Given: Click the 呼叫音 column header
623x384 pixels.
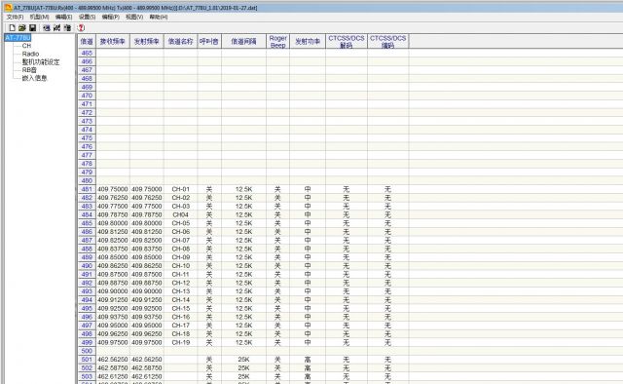Looking at the screenshot, I should coord(209,41).
